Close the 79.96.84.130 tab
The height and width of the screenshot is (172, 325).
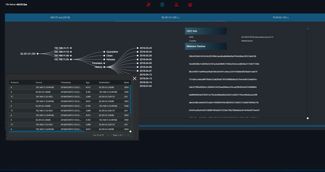point(288,18)
